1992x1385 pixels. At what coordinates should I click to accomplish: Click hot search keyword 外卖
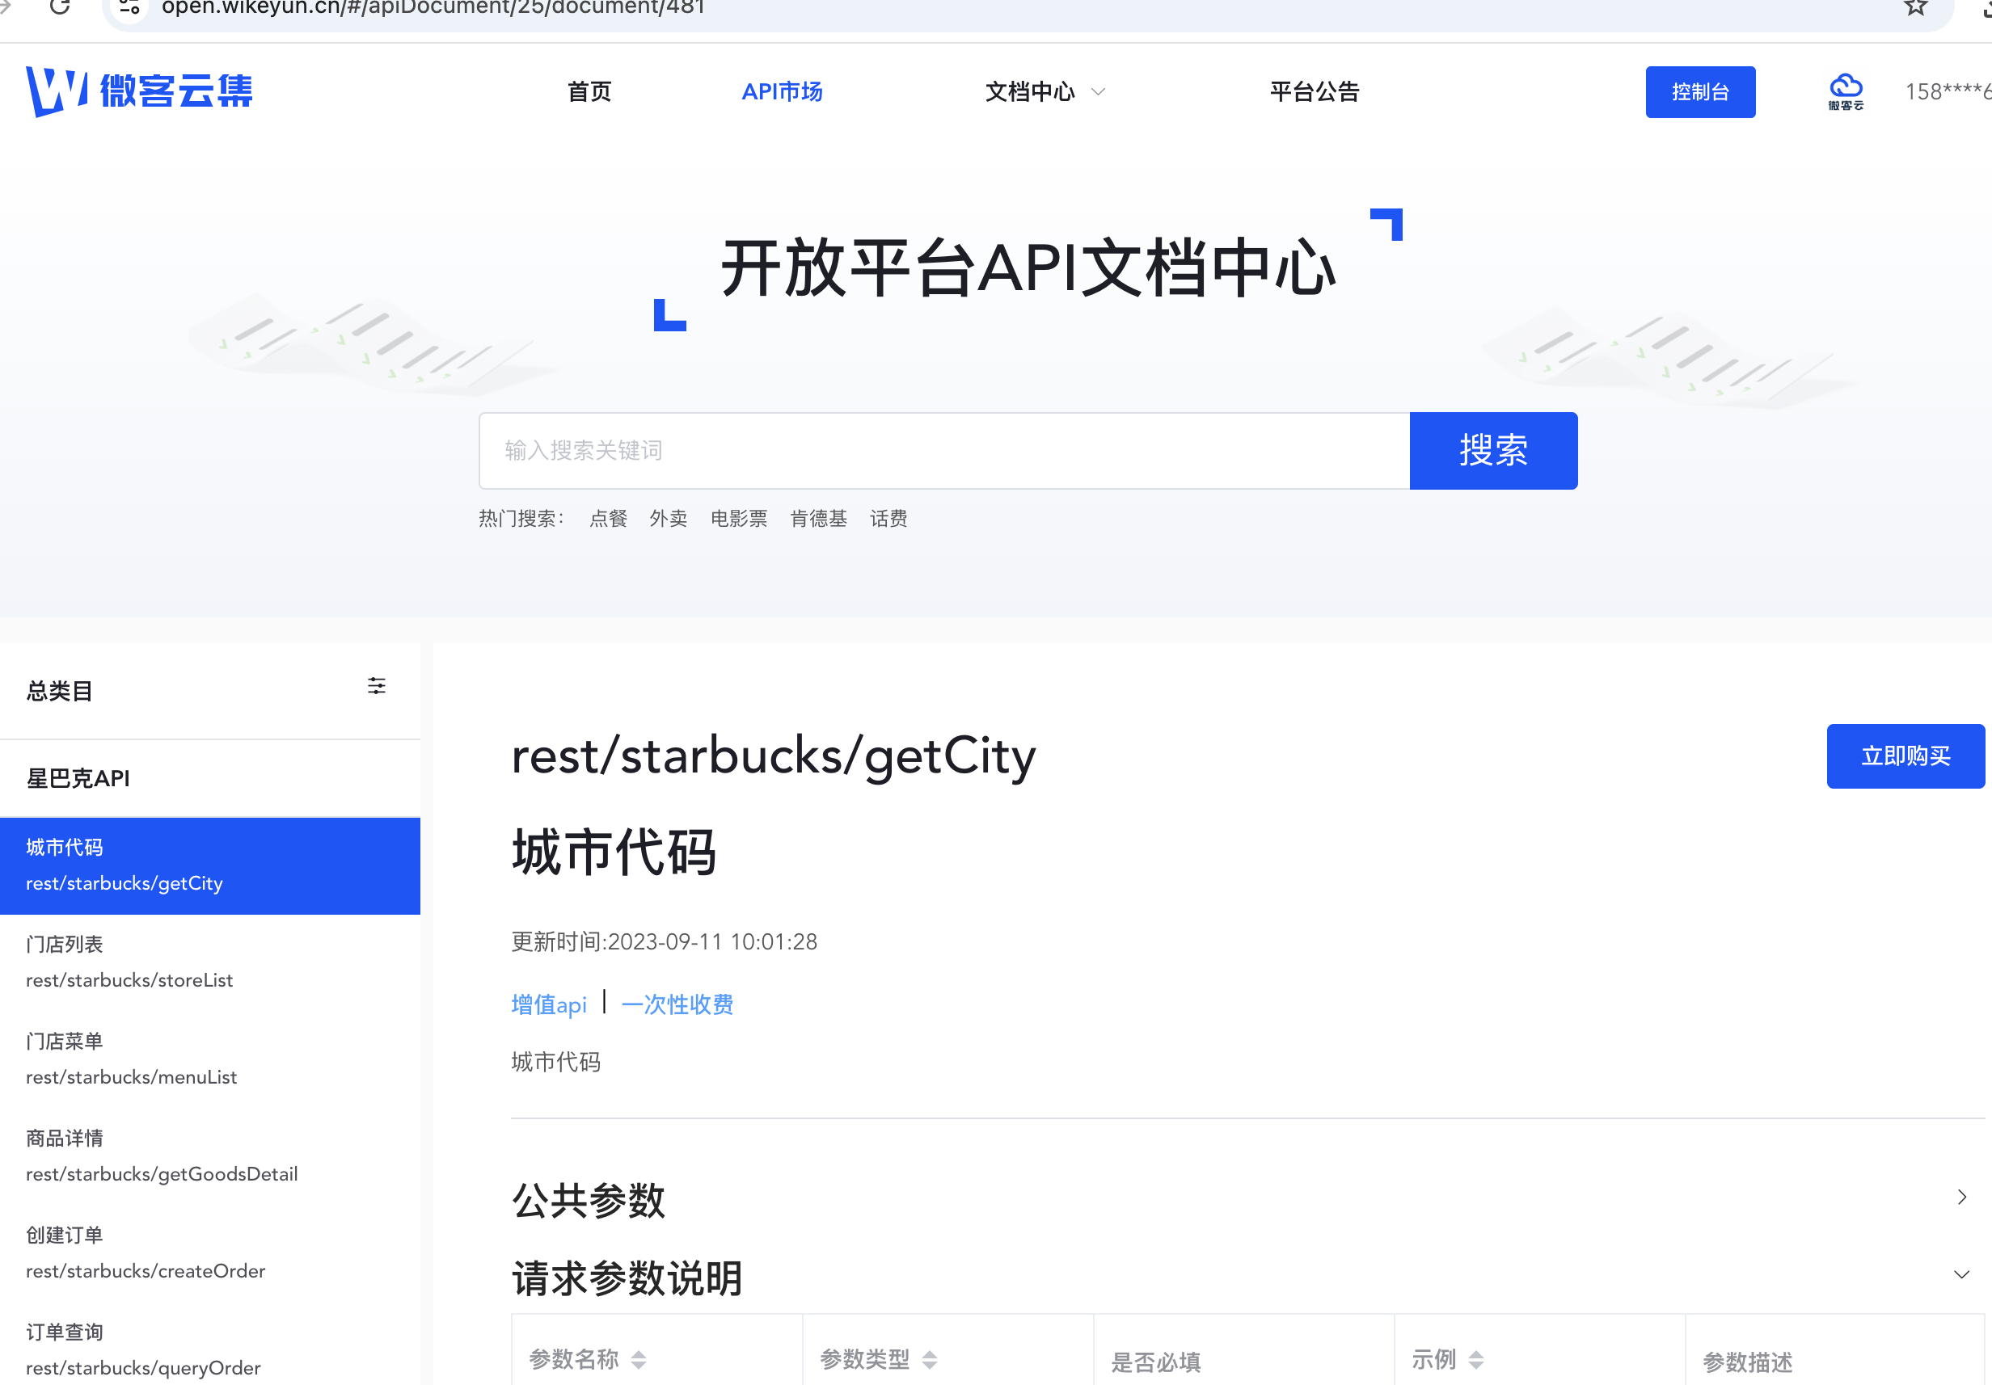(668, 519)
